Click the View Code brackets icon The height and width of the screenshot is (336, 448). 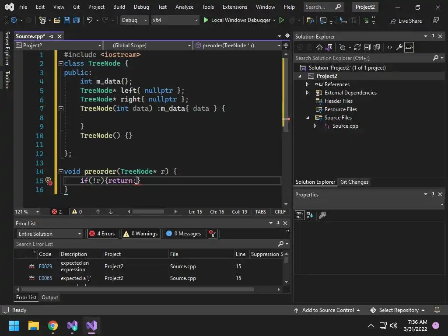[390, 47]
